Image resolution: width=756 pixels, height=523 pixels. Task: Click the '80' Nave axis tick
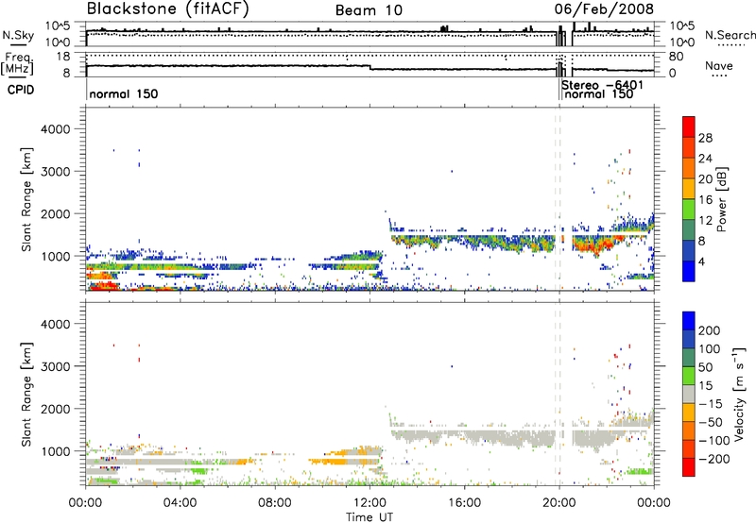[x=676, y=57]
